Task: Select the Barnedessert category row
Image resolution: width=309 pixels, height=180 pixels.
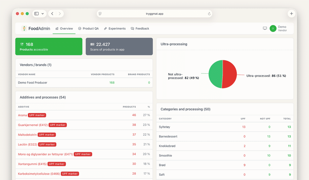Action: coord(225,136)
